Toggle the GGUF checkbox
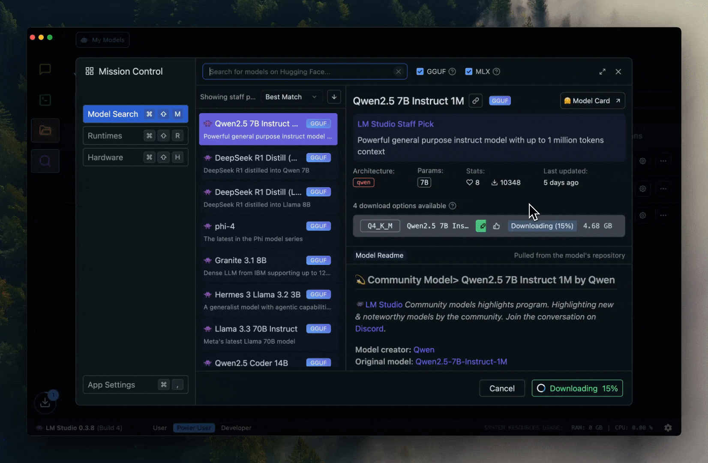 [420, 72]
